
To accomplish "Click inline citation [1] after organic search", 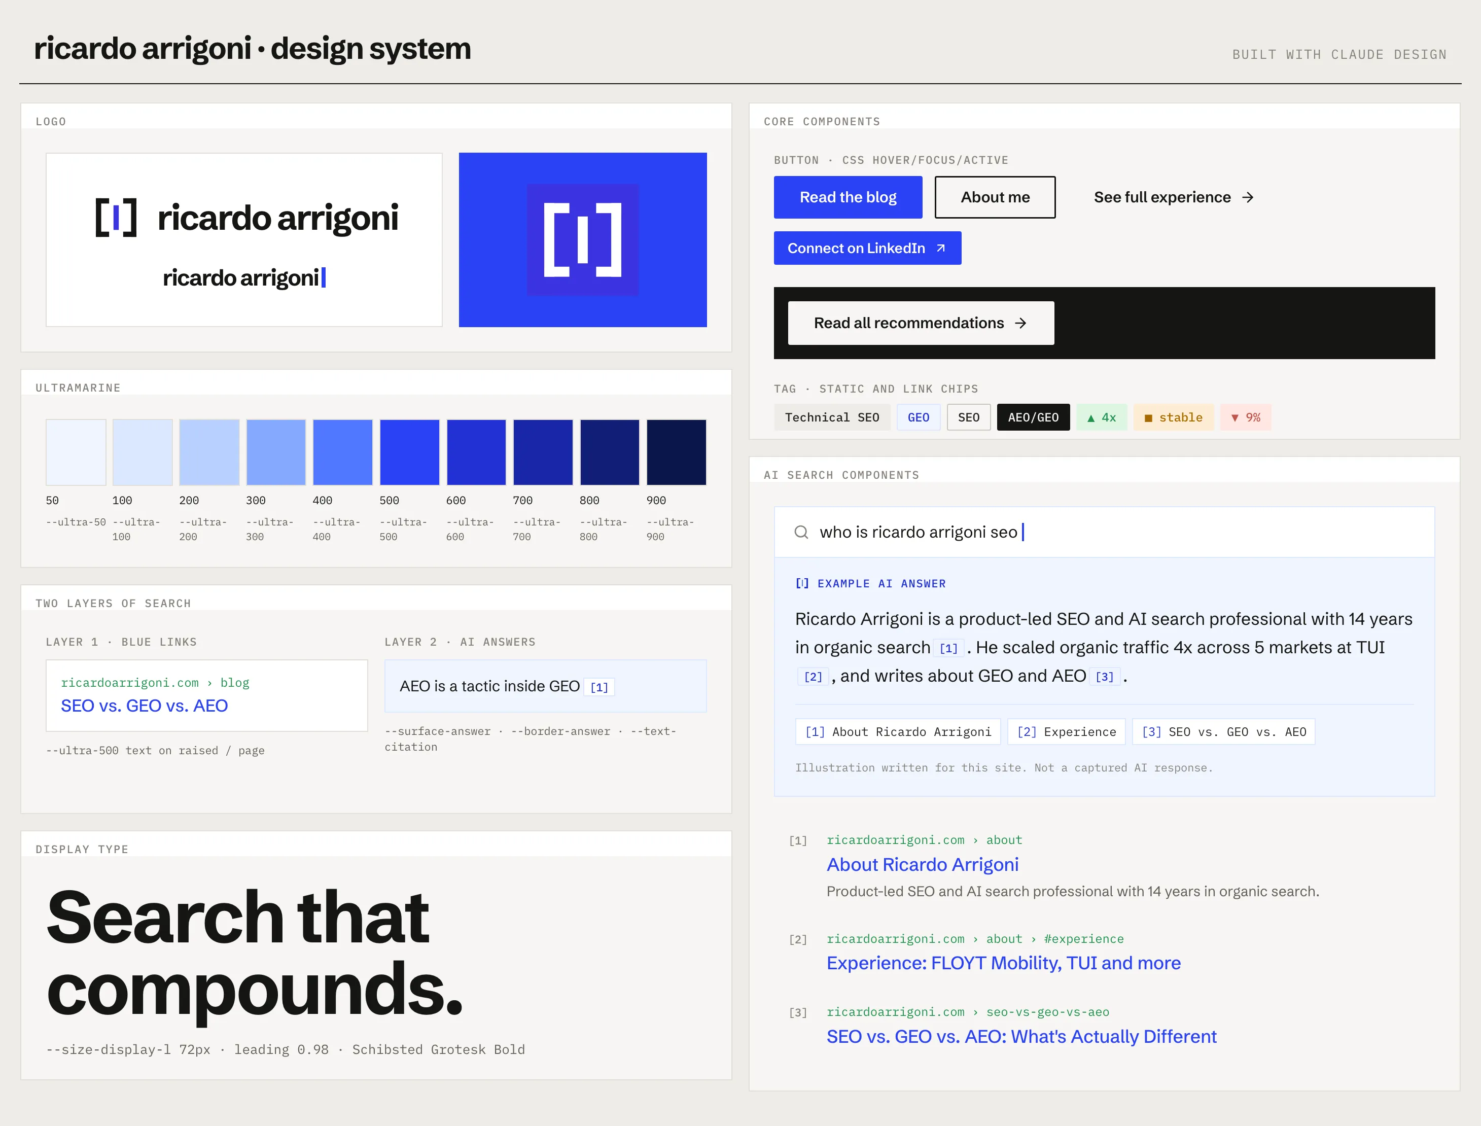I will (948, 648).
